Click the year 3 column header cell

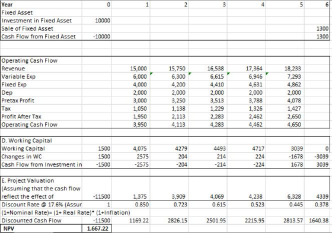207,5
